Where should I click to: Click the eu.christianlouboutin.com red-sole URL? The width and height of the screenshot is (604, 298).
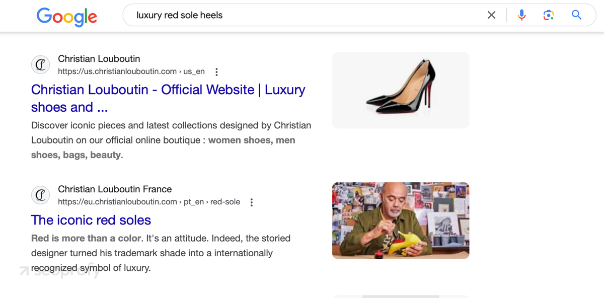point(148,202)
